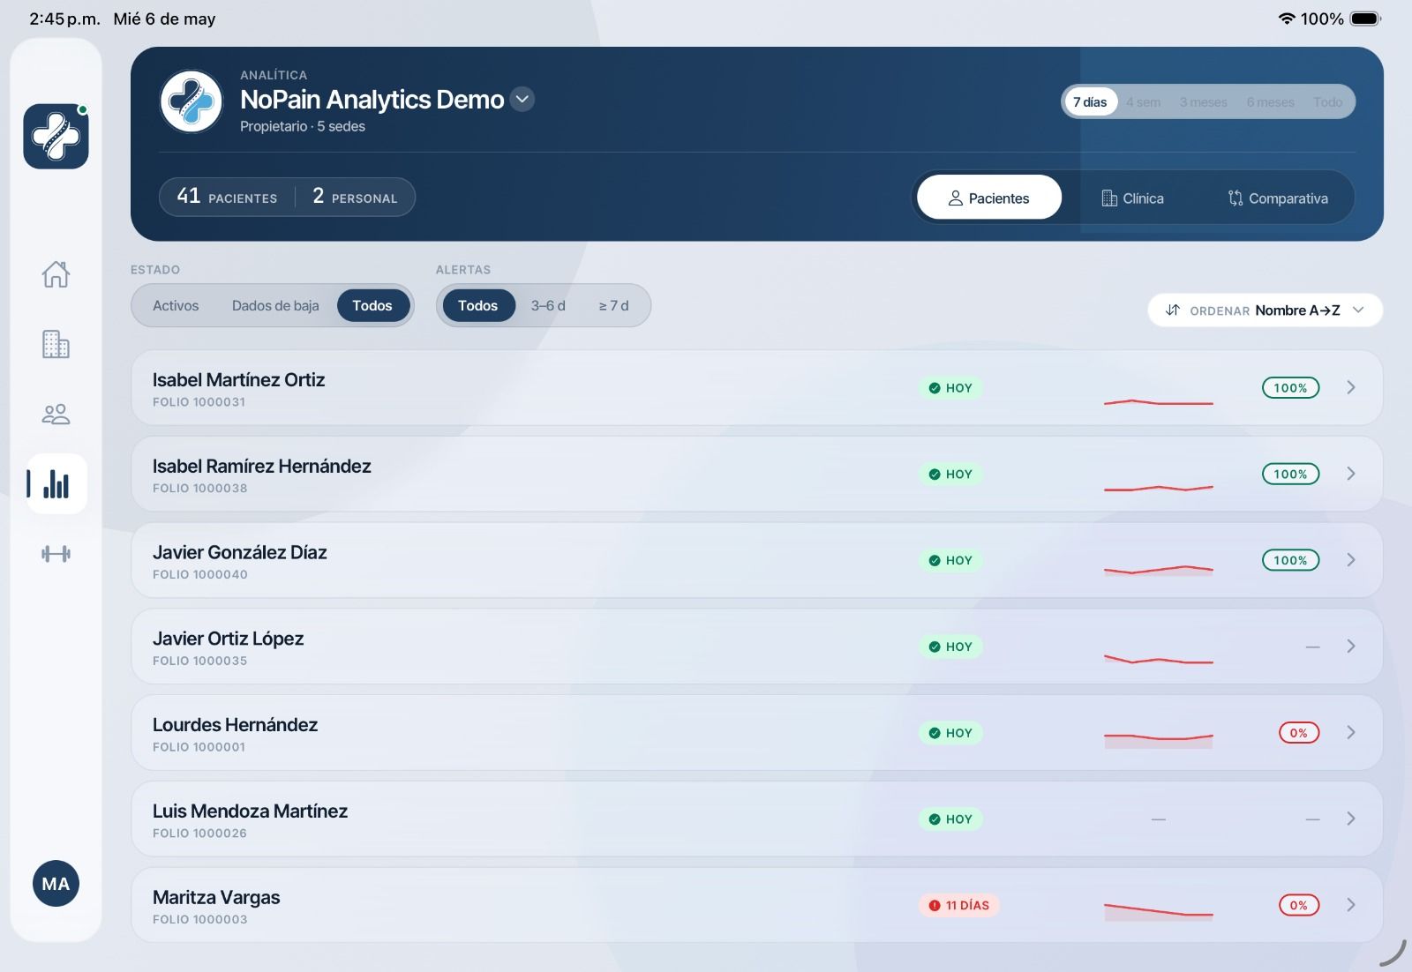Open Javier González Díaz row chevron

pos(1351,560)
